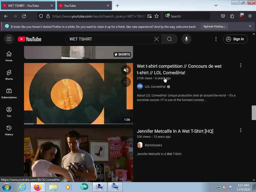Image resolution: width=256 pixels, height=192 pixels.
Task: Open the LOL ComediHa! channel link
Action: coord(155,87)
